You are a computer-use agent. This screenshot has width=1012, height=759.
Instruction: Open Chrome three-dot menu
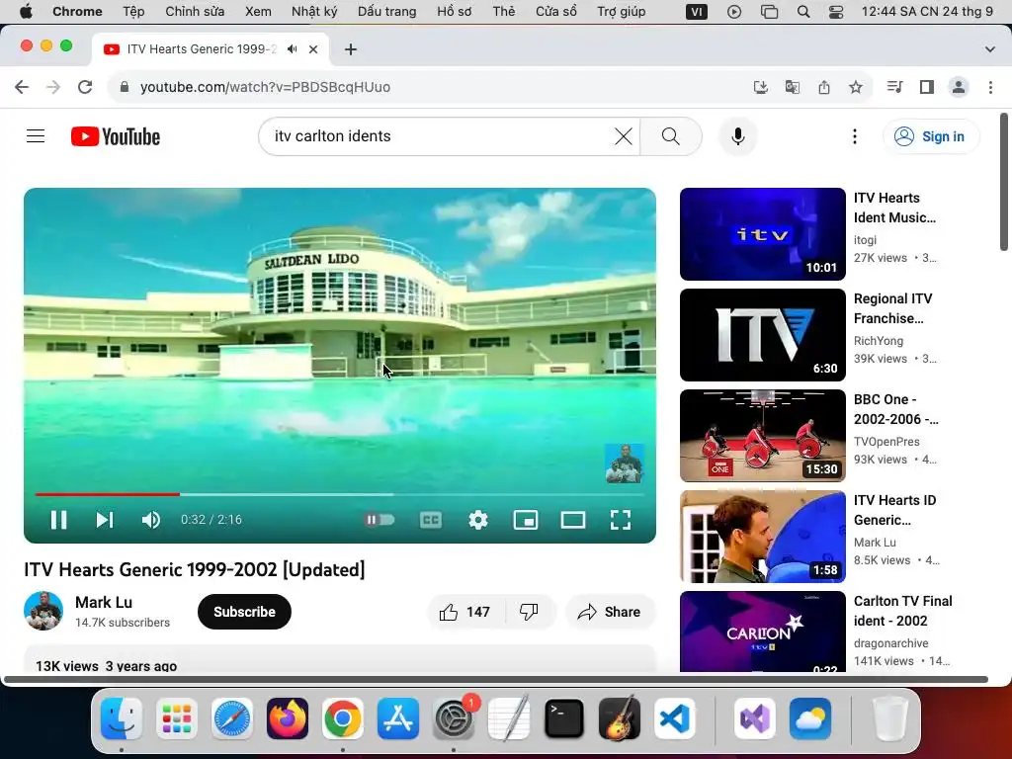(990, 87)
